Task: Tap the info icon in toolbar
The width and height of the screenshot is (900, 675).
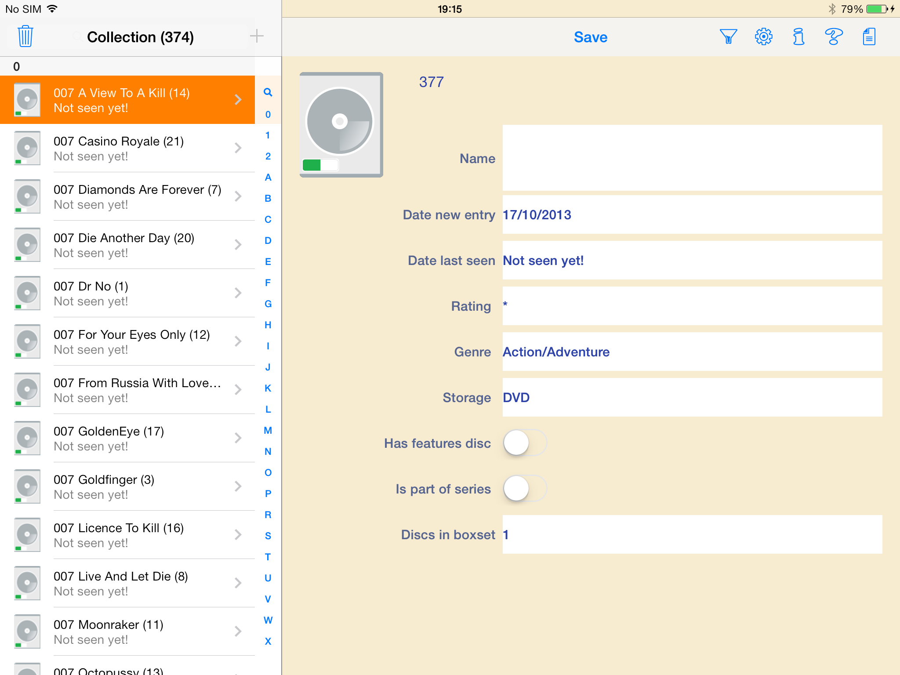Action: [x=798, y=36]
